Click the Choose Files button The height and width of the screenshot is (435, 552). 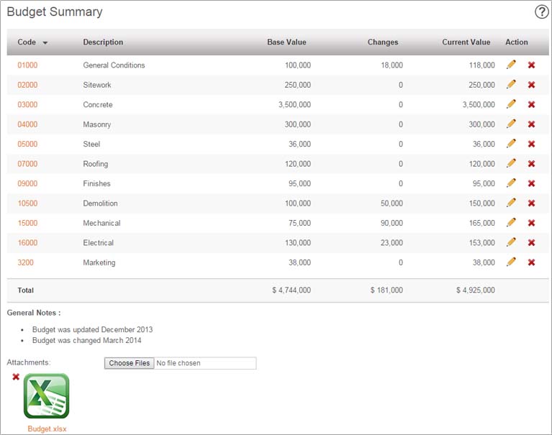(x=130, y=363)
